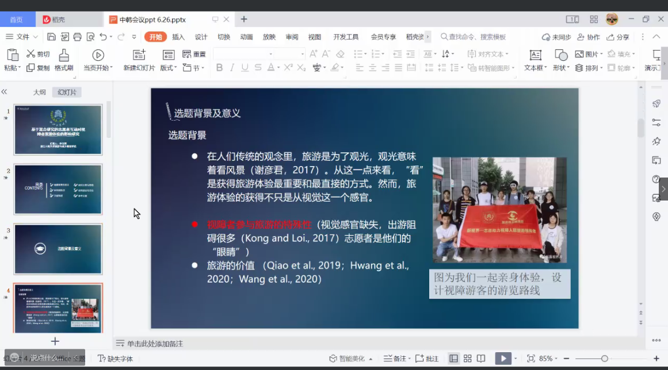Click the text highlight color pen
The height and width of the screenshot is (370, 668).
pos(335,68)
